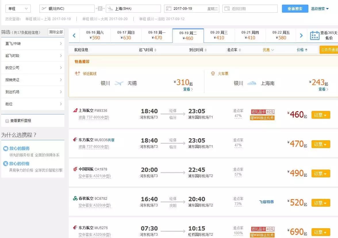Click next dates right arrow icon
Image resolution: width=338 pixels, height=238 pixels.
point(301,36)
